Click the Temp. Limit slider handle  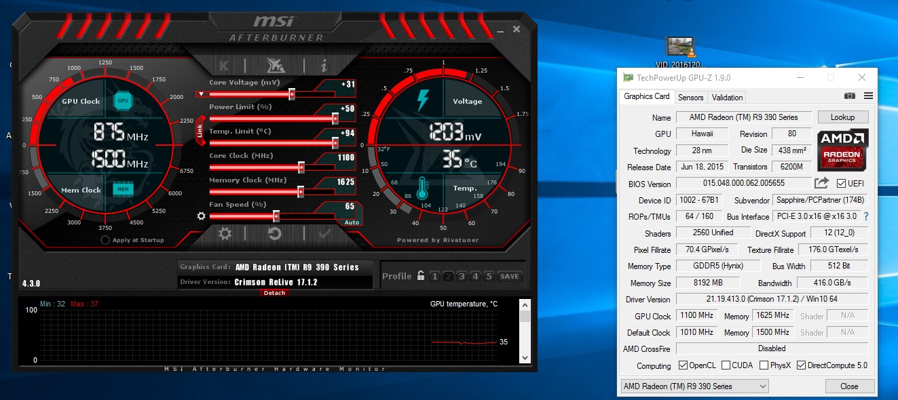pyautogui.click(x=335, y=143)
